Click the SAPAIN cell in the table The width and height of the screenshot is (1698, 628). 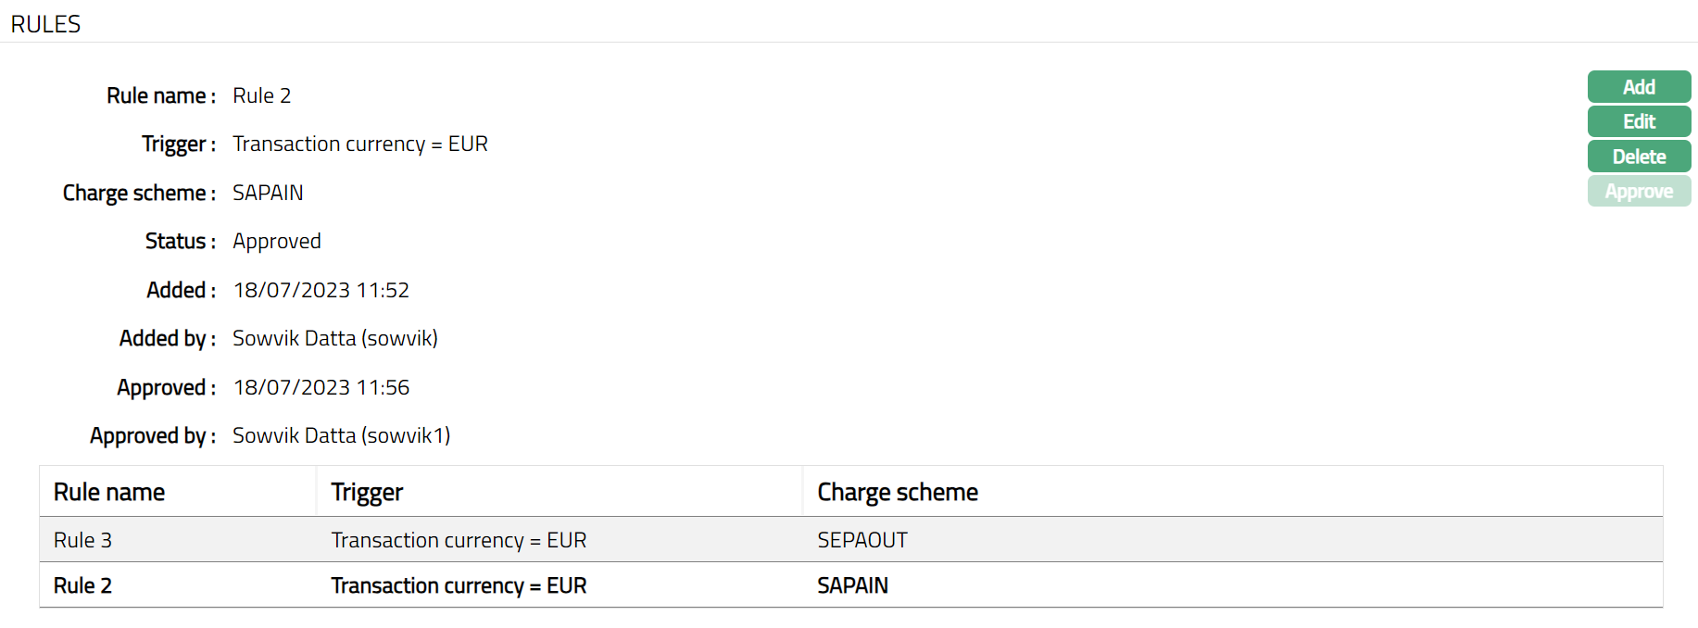tap(852, 585)
